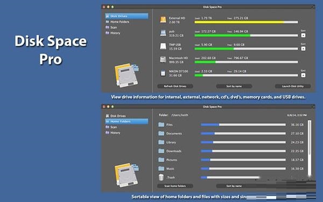Click the Macintosh HD name label
The height and width of the screenshot is (202, 323).
pos(178,58)
